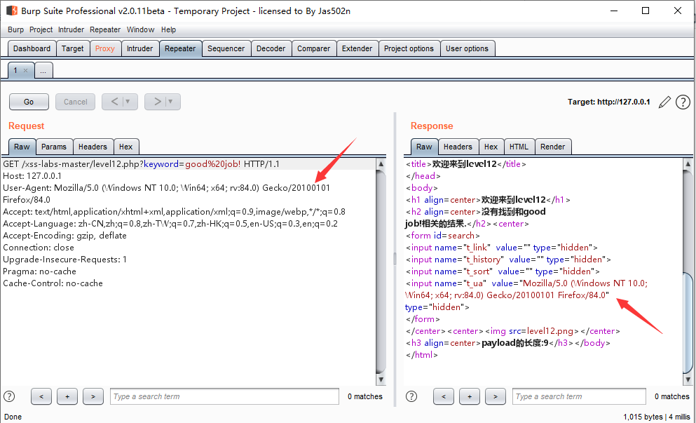This screenshot has height=423, width=696.
Task: Click next match arrow in response search
Action: point(496,396)
